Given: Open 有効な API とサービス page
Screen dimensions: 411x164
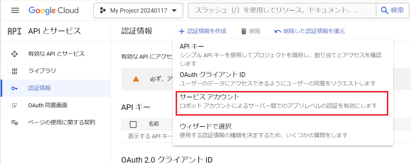Looking at the screenshot, I should coord(55,54).
